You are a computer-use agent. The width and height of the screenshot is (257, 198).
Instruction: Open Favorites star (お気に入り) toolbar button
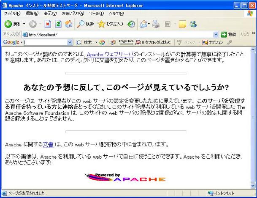[110, 24]
